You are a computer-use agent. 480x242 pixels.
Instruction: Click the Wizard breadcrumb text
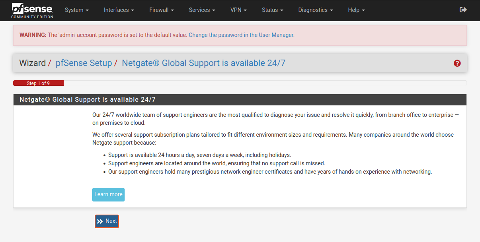click(32, 63)
